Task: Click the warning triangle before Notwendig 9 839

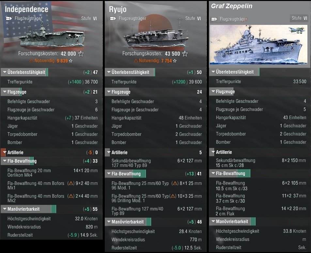Action: tap(31, 61)
